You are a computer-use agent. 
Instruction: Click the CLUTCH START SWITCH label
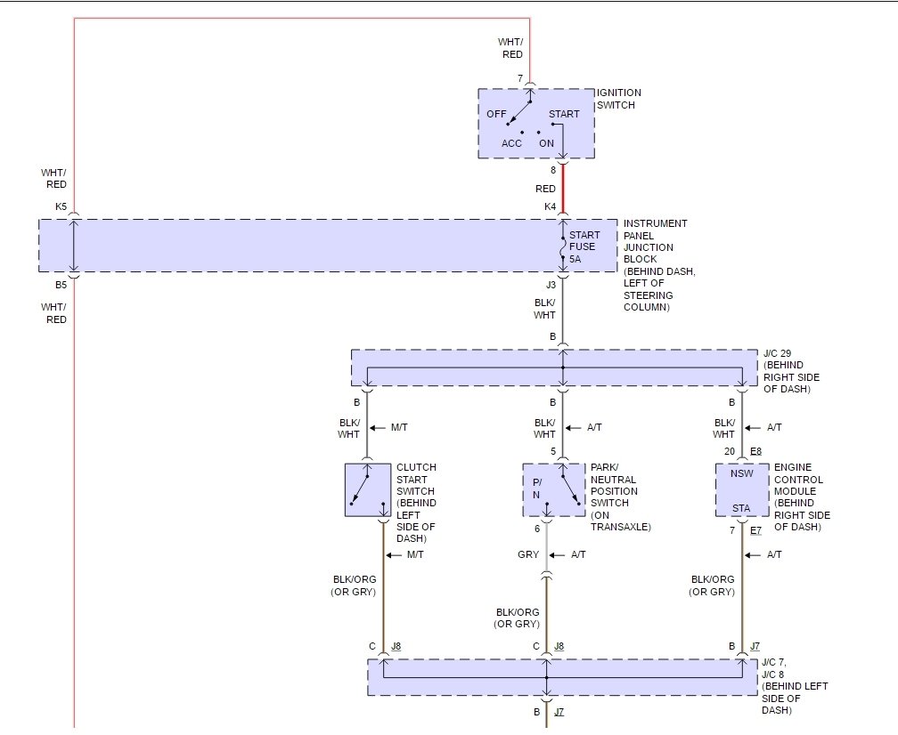[416, 502]
